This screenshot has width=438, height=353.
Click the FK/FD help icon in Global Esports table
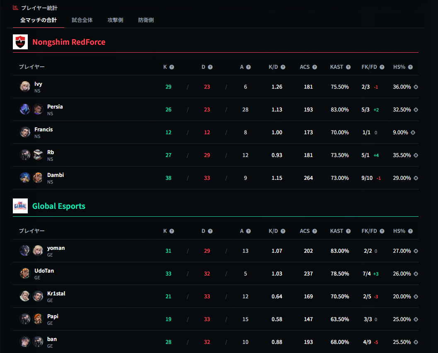tap(382, 231)
